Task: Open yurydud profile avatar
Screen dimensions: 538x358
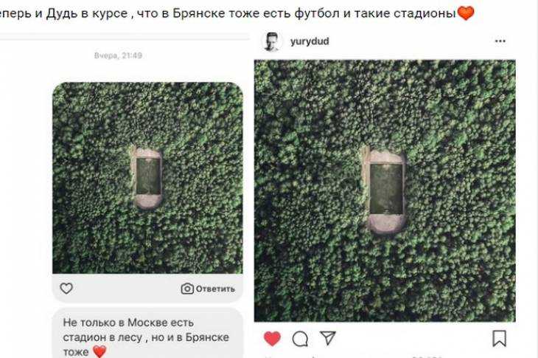Action: (272, 41)
